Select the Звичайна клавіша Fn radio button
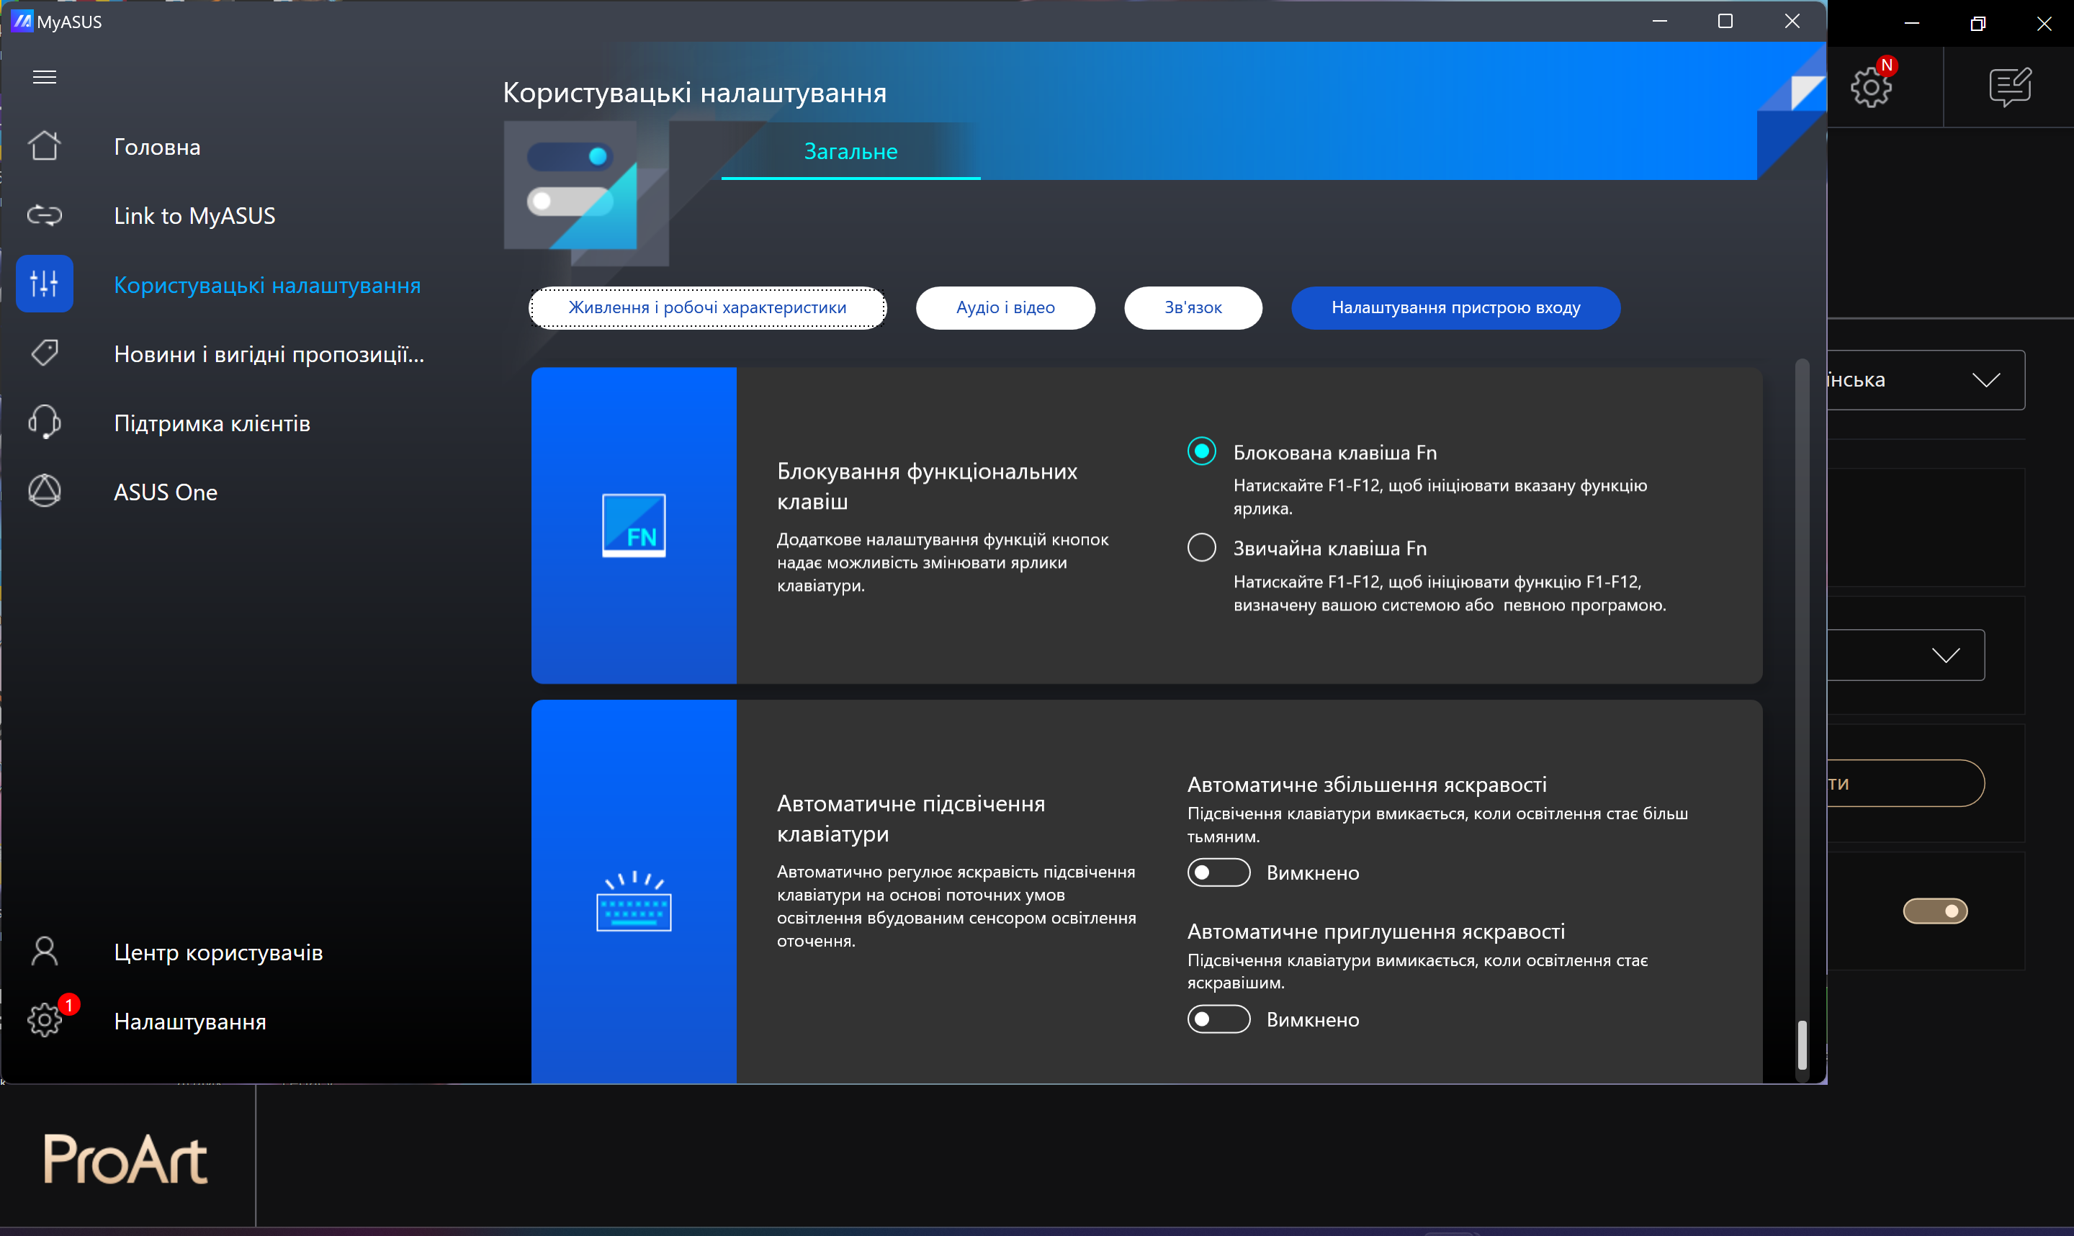 1201,547
